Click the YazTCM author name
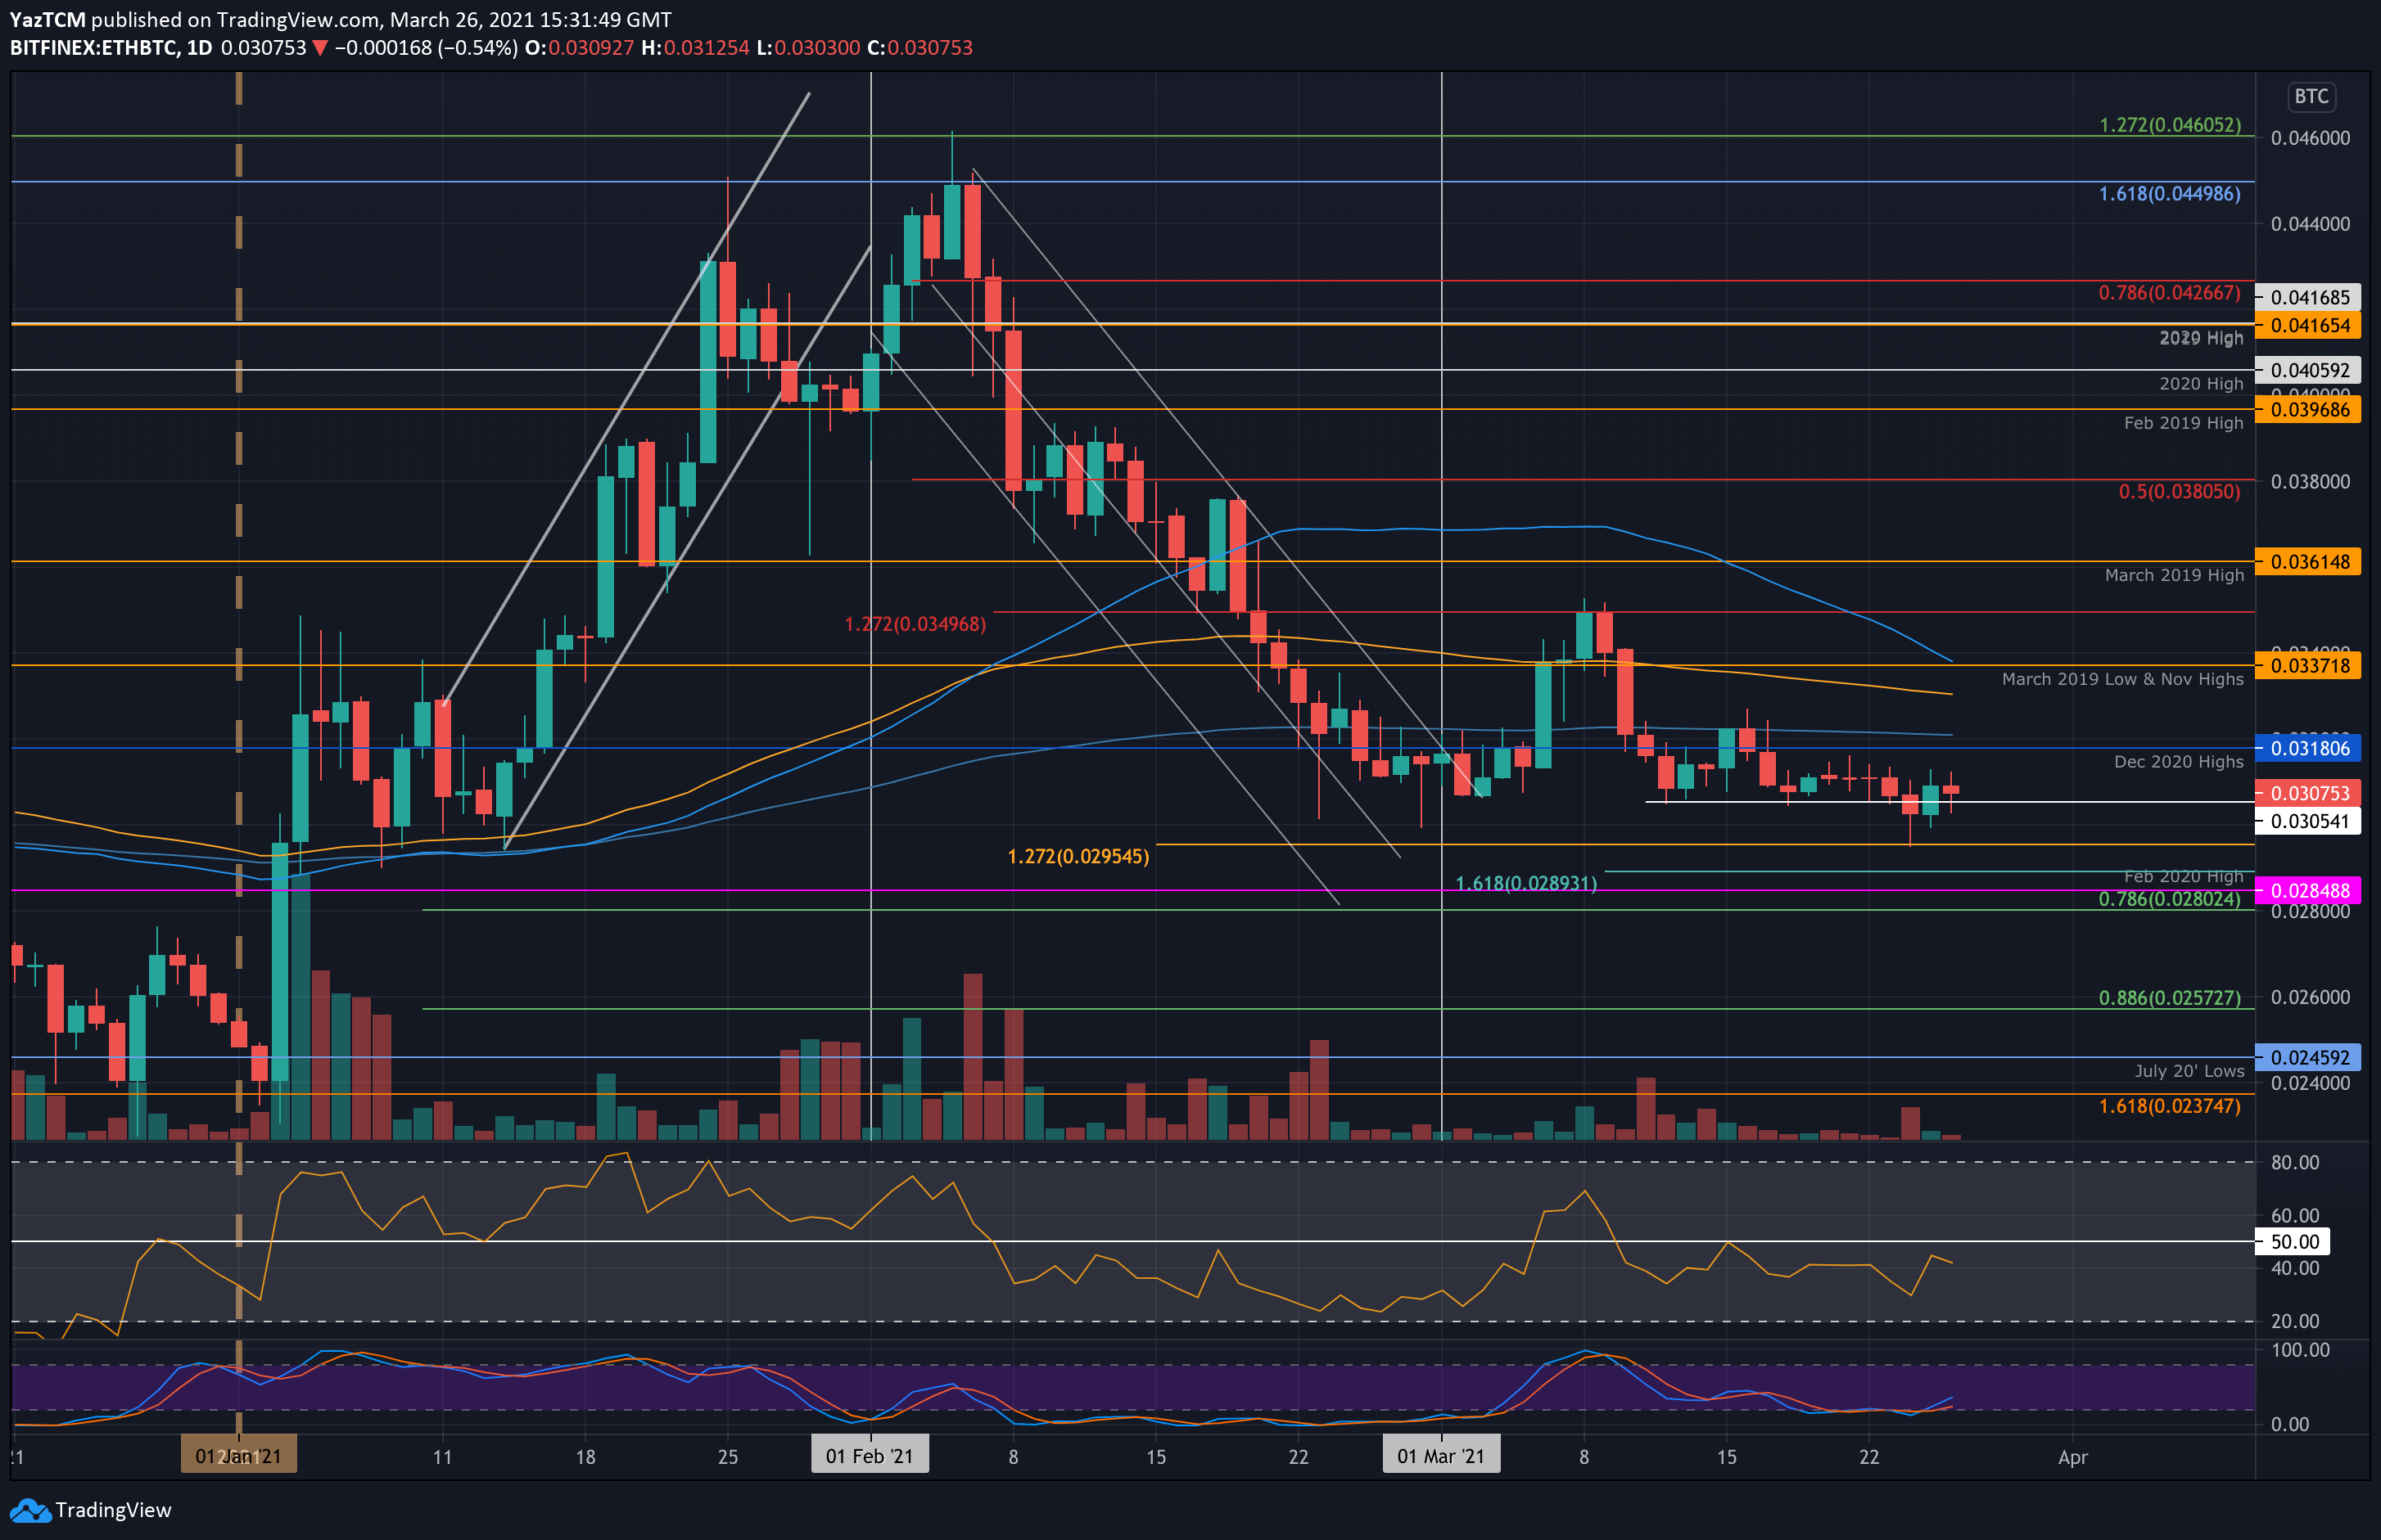The image size is (2381, 1540). click(47, 20)
